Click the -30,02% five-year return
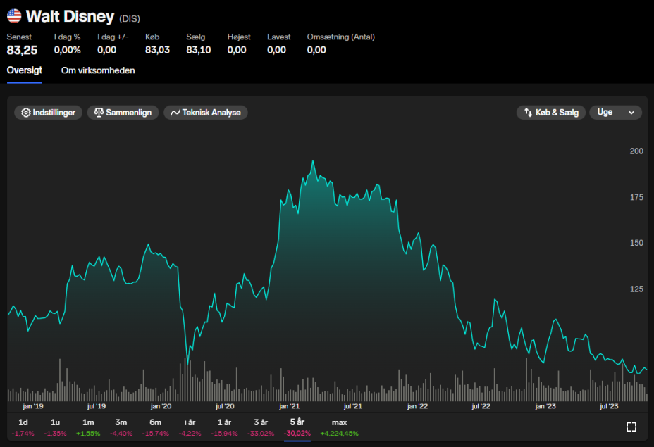The width and height of the screenshot is (654, 447). tap(297, 434)
